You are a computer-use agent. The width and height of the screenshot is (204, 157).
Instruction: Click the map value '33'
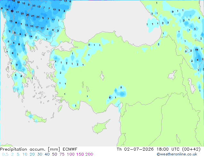click(18, 2)
